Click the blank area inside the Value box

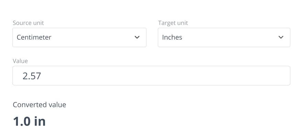[164, 76]
